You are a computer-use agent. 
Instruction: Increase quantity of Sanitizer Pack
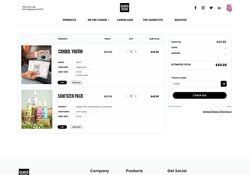[x=136, y=96]
